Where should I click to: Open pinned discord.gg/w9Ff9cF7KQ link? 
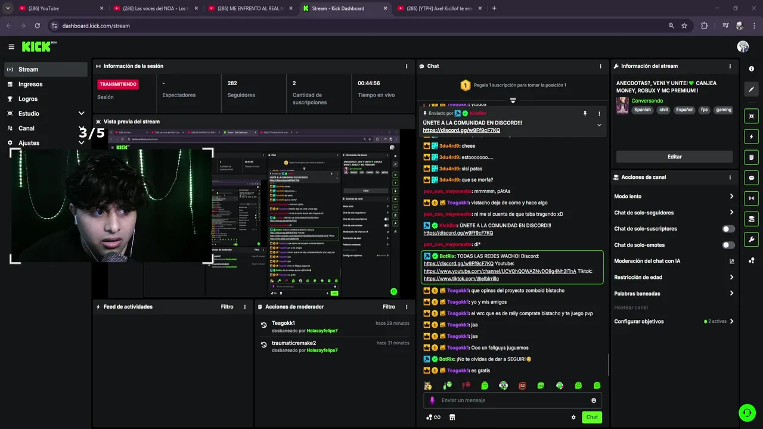tap(461, 130)
